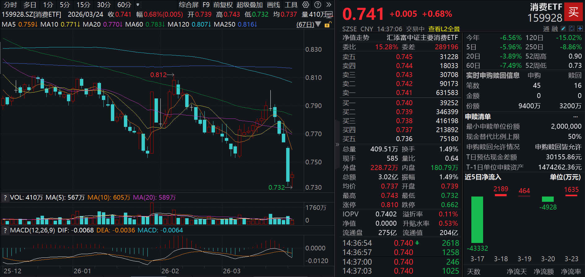Toggle the 超级叠加 overlay option
This screenshot has width=585, height=277.
point(249,5)
